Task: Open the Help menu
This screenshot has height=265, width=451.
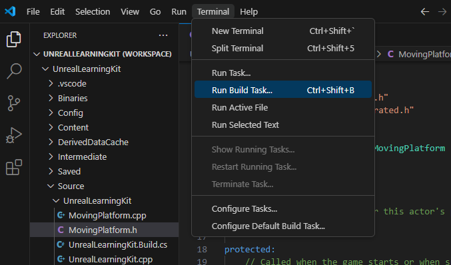Action: pos(248,12)
